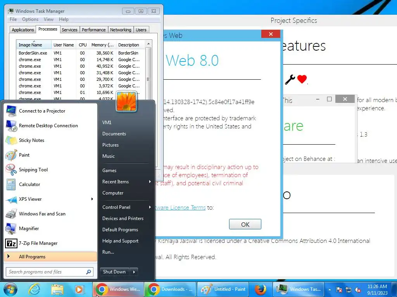Open Sticky Notes icon in Start menu

11,140
